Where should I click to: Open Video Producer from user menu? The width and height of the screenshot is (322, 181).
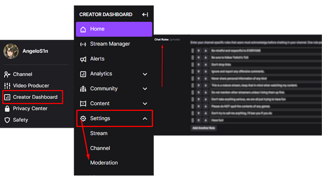click(31, 86)
